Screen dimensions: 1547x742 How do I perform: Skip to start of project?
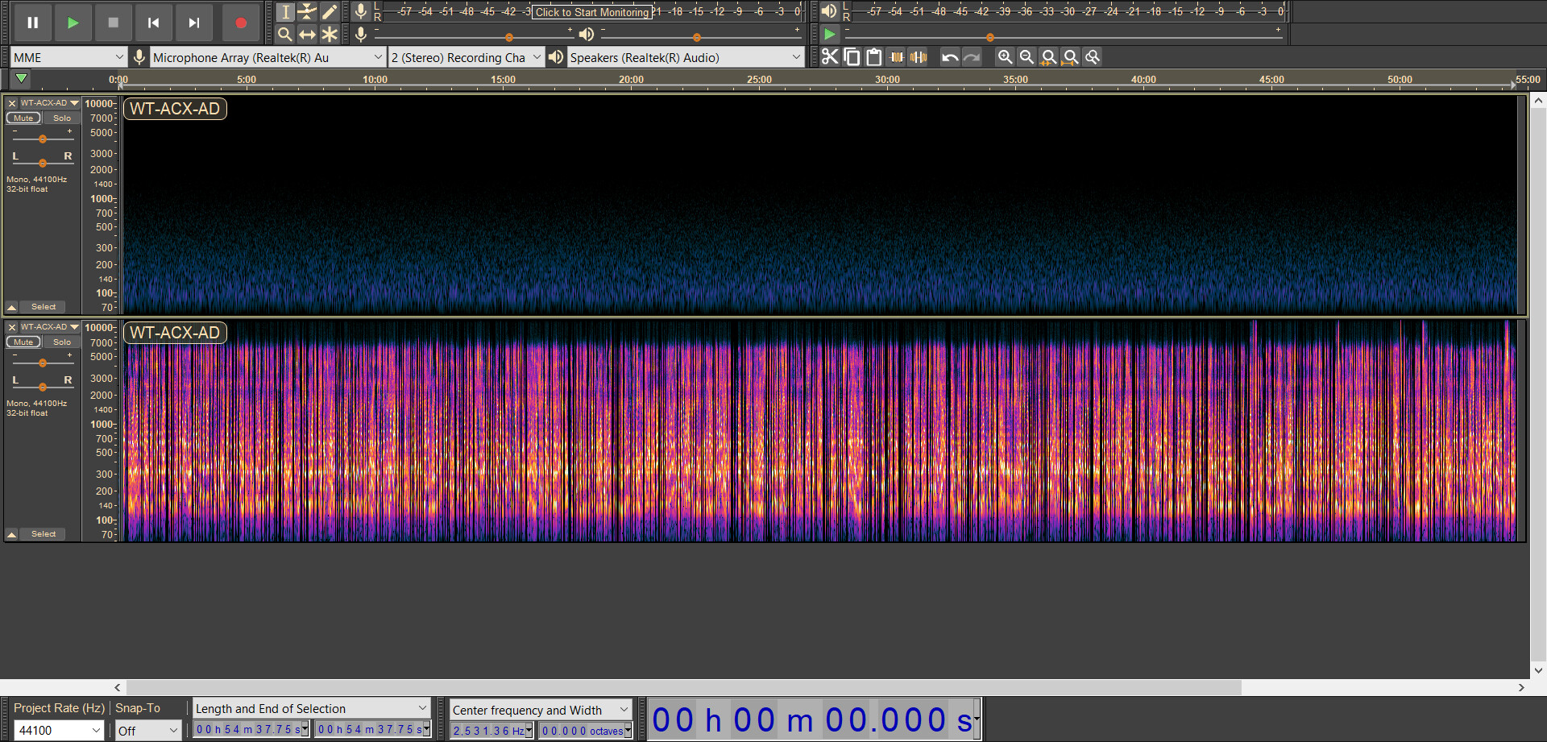pos(154,23)
